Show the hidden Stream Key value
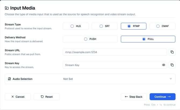This screenshot has height=110, width=180. 164,65
